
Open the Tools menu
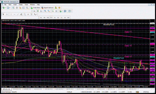click(26, 4)
